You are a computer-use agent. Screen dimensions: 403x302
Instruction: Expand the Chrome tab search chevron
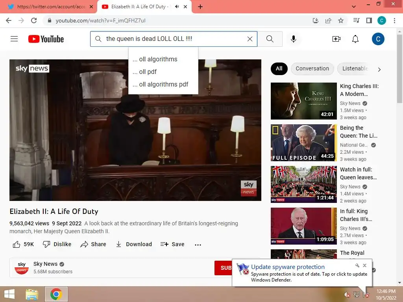click(x=354, y=7)
